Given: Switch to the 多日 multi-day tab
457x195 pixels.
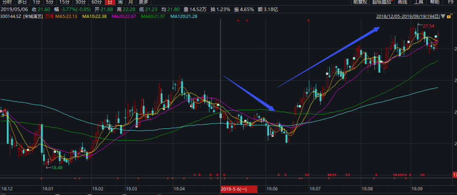Looking at the screenshot, I should pyautogui.click(x=22, y=2).
